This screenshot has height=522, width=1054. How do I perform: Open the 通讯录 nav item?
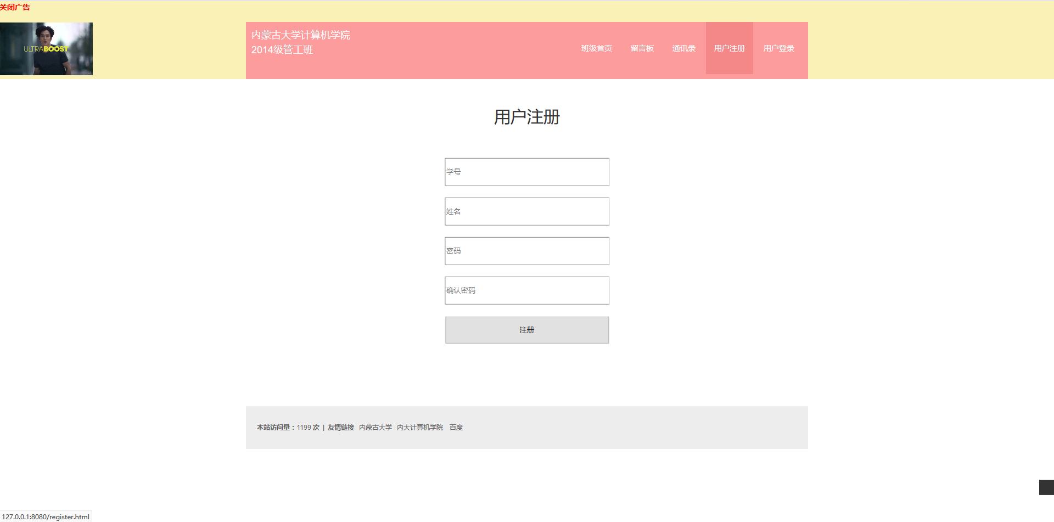point(684,48)
